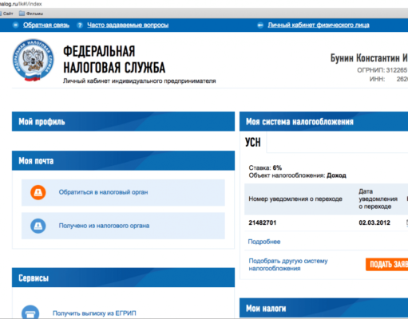The height and width of the screenshot is (319, 408).
Task: Open the Фильмы bookmark folder
Action: pos(31,14)
